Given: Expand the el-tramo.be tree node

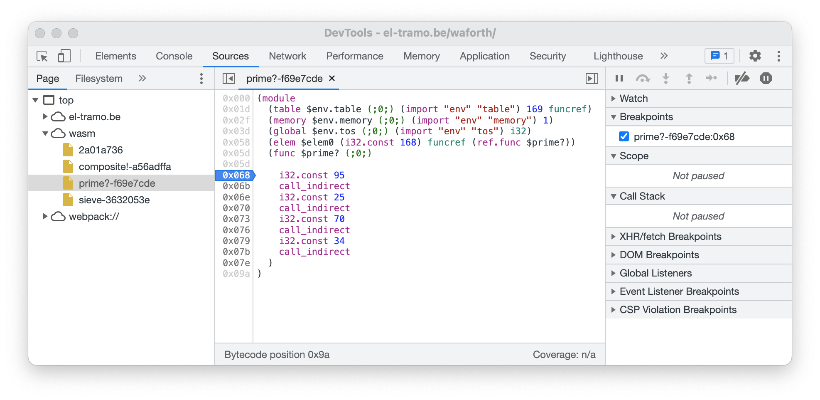Looking at the screenshot, I should pyautogui.click(x=45, y=116).
